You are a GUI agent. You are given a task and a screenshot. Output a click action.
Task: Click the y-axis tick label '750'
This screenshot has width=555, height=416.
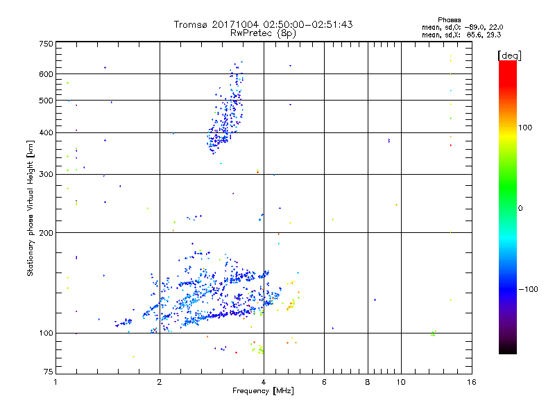coord(46,44)
